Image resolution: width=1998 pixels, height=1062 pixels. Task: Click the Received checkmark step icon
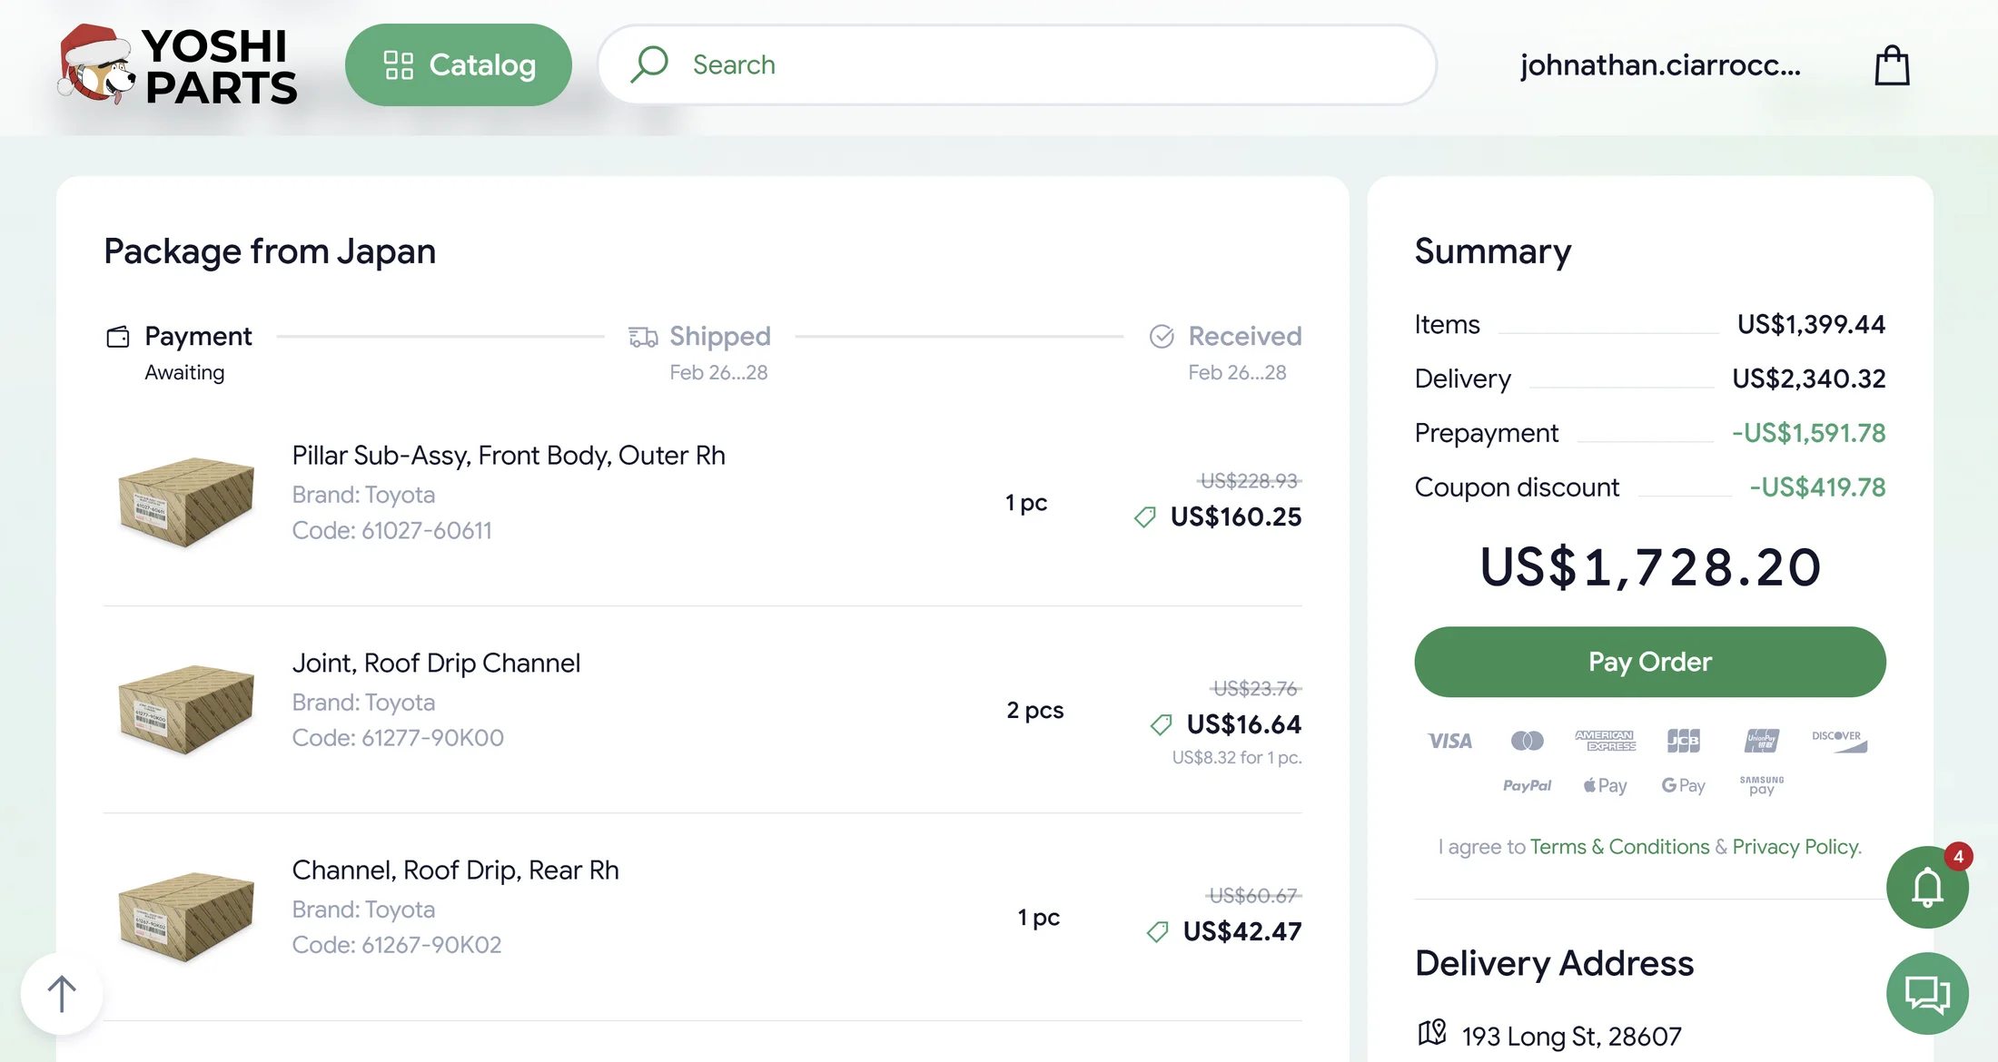1162,337
